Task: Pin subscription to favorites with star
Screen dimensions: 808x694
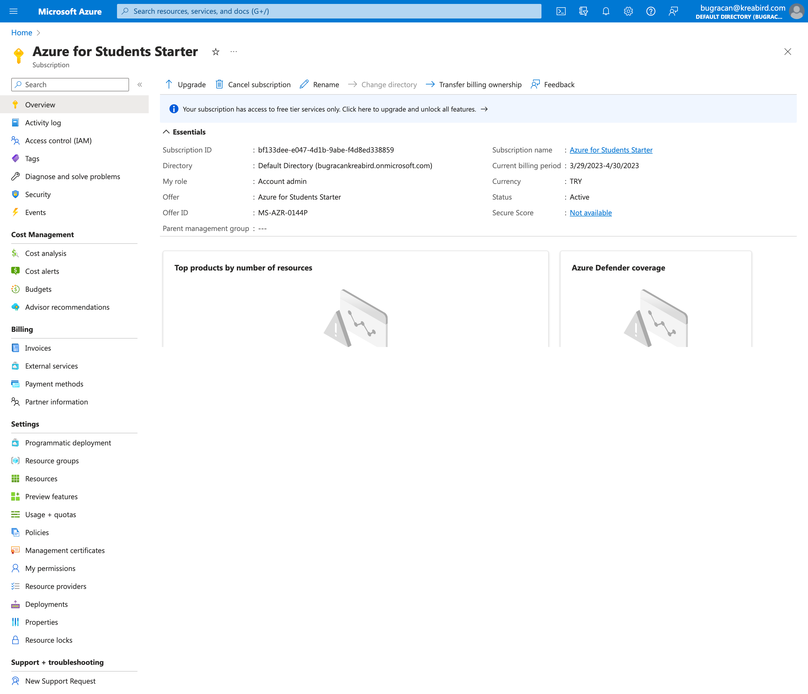Action: [x=216, y=52]
